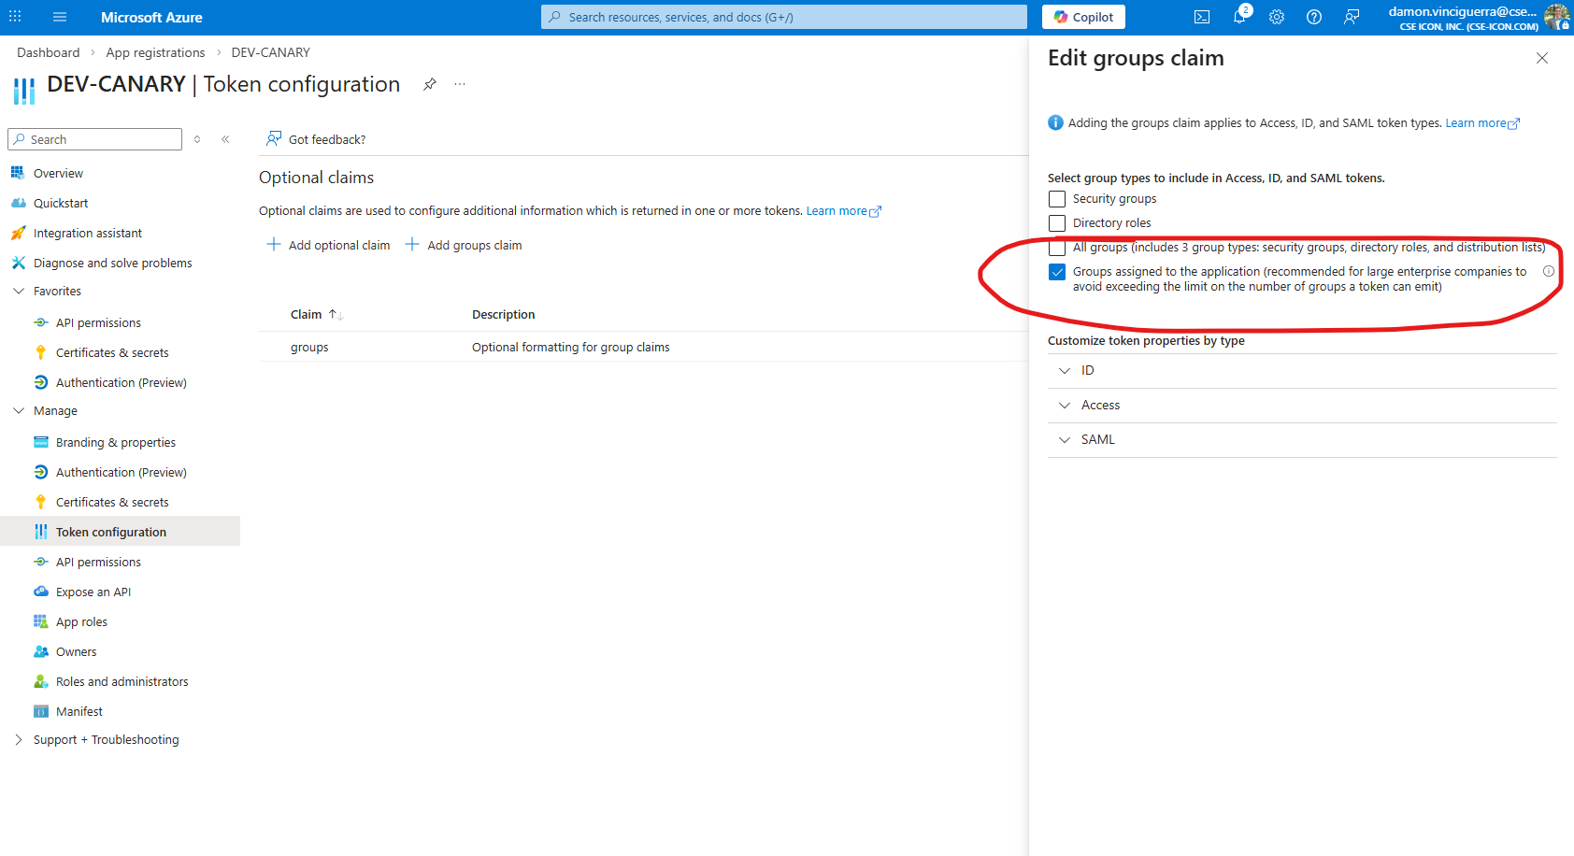The height and width of the screenshot is (856, 1574).
Task: Open Cloud Shell from the top bar
Action: [x=1202, y=17]
